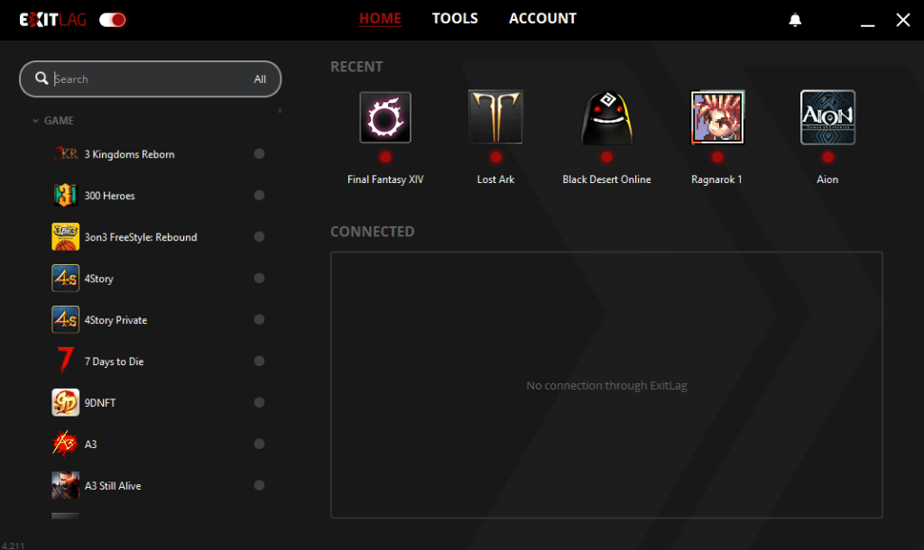Click the 7 Days to Die icon

point(65,362)
